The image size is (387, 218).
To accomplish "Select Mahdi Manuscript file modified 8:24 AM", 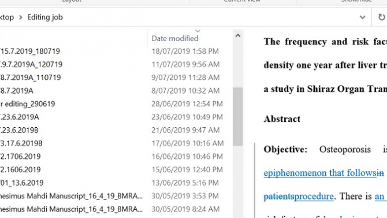I will click(71, 209).
